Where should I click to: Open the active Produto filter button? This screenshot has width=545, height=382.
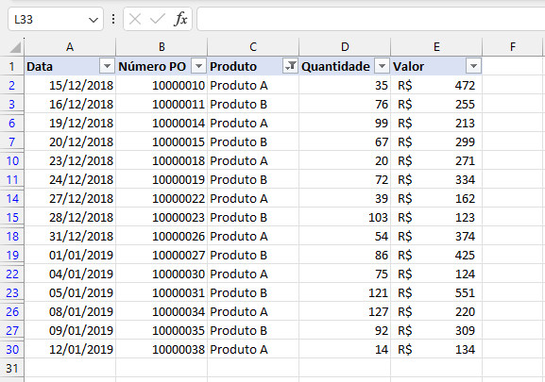coord(290,66)
